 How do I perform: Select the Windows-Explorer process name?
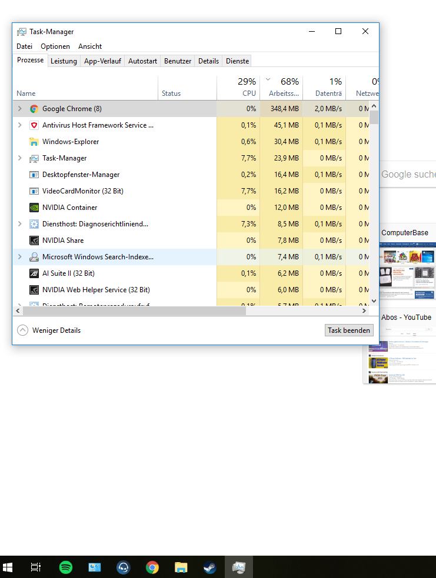pos(71,142)
